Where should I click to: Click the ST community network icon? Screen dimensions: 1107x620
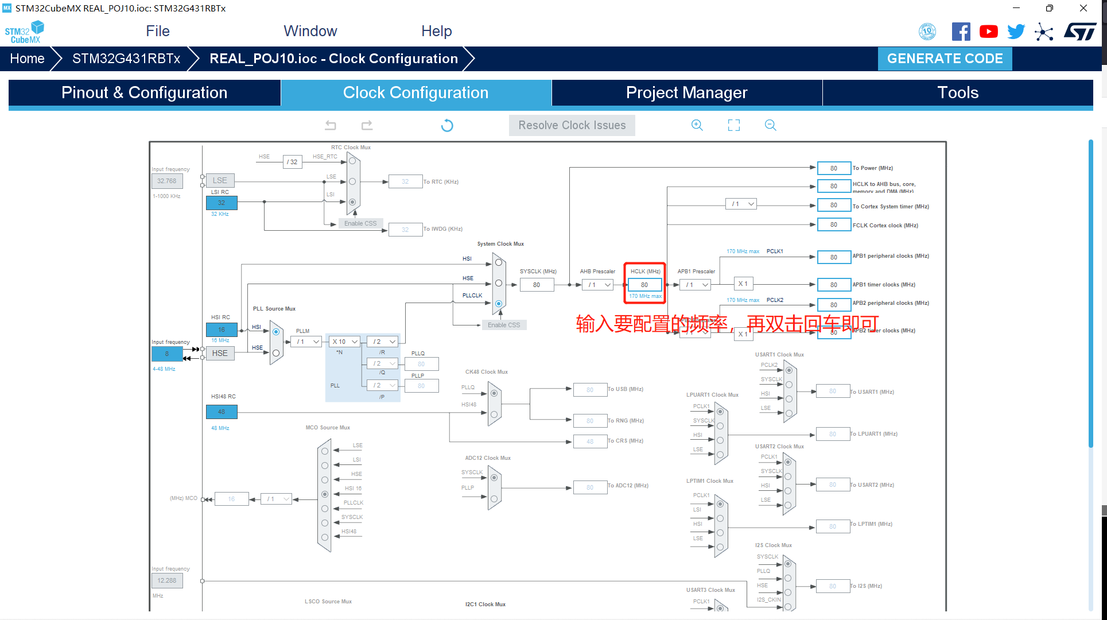[x=1044, y=32]
